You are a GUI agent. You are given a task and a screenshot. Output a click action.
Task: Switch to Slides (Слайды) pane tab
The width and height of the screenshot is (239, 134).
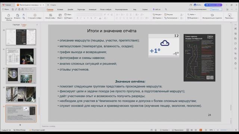coord(24,25)
